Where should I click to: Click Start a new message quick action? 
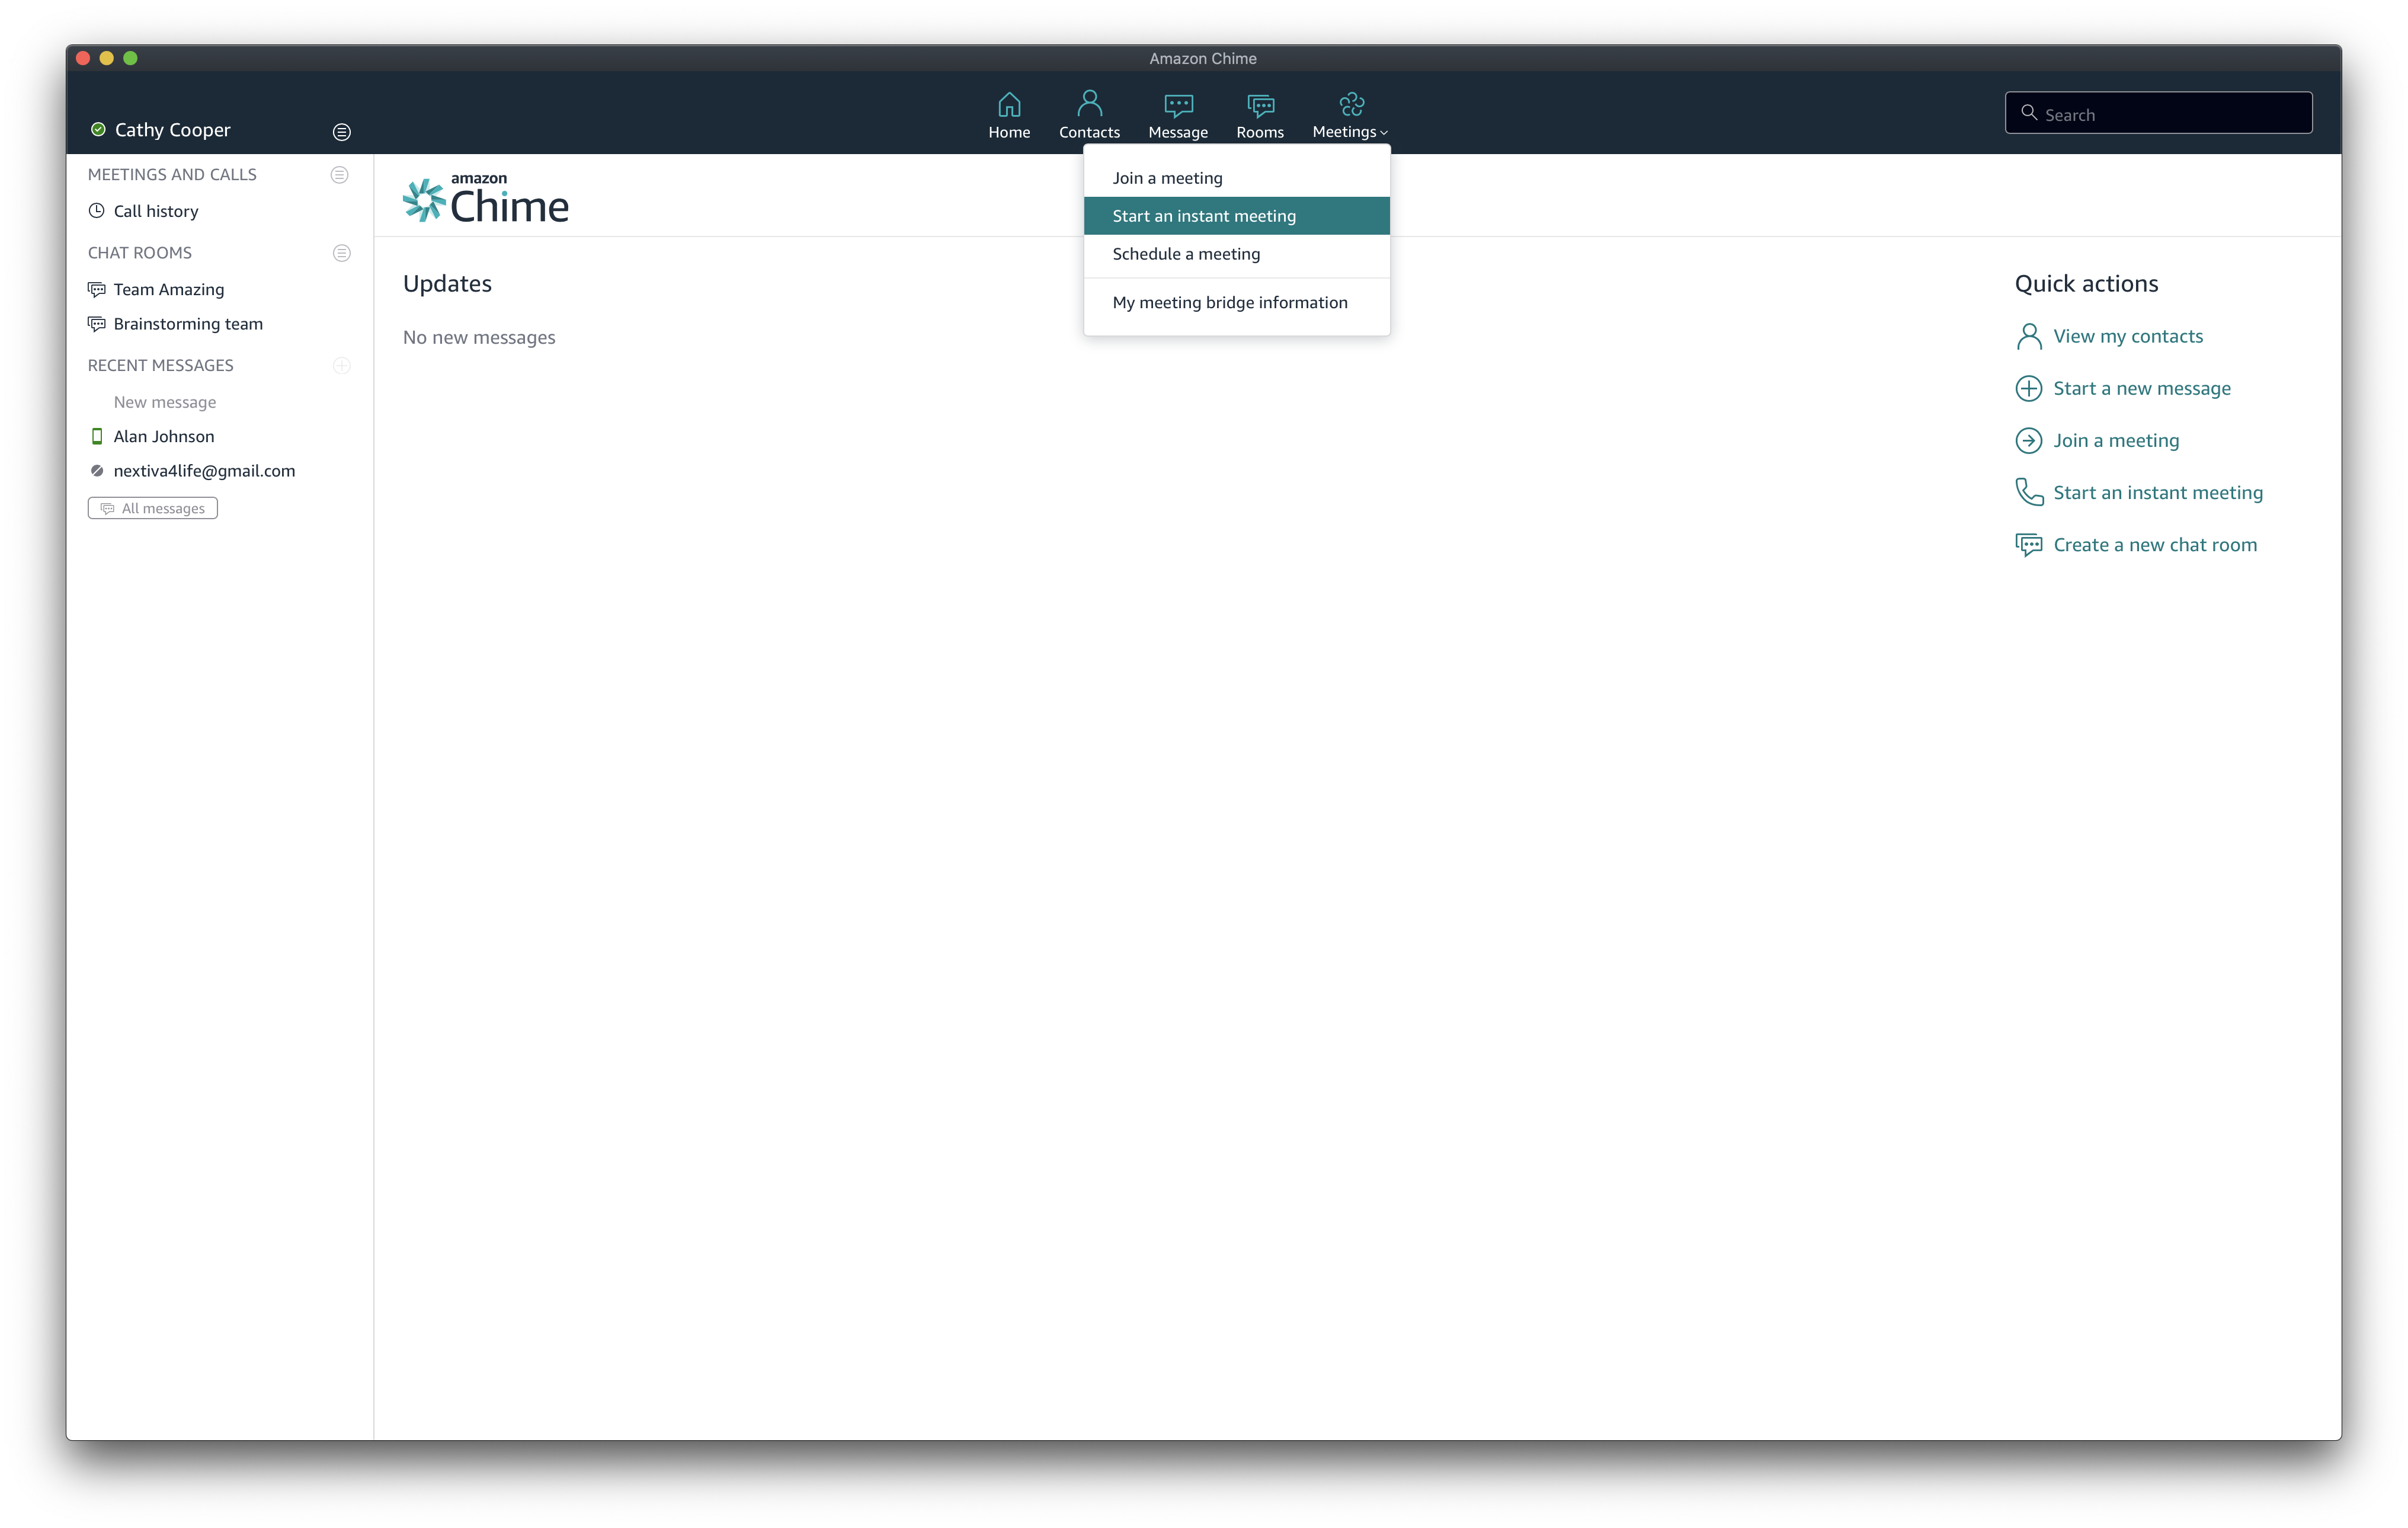pos(2142,388)
